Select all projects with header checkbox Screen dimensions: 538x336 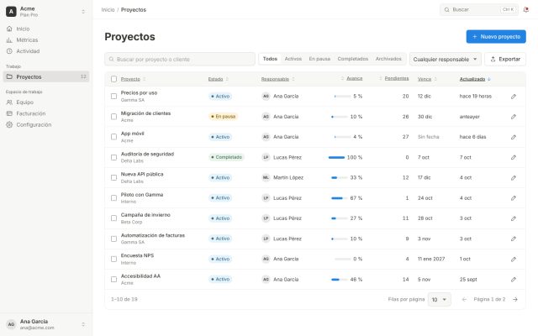click(x=114, y=79)
